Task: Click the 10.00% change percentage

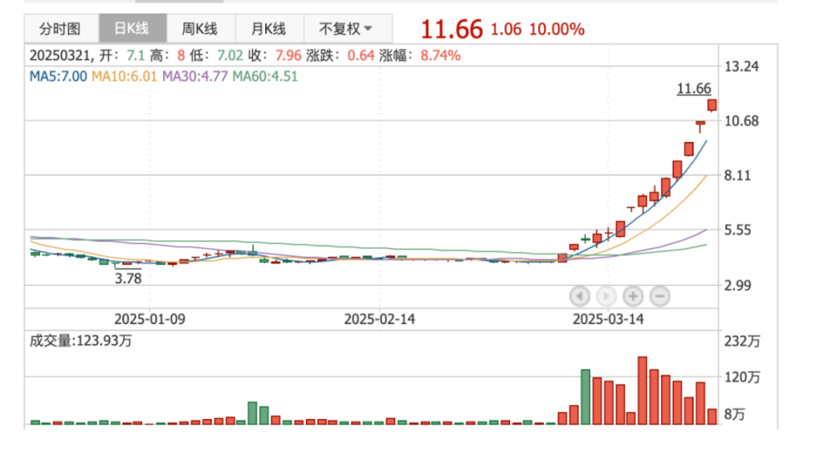Action: coord(556,29)
